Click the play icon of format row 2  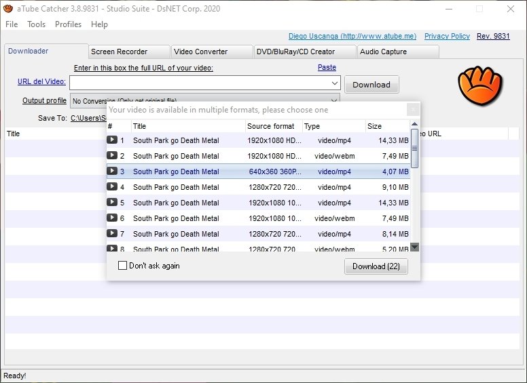pos(112,156)
